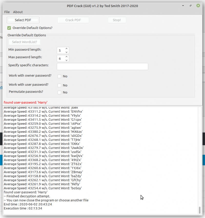Viewport: 205px width, 218px height.
Task: Enable the Permutate passwords option
Action: click(59, 92)
